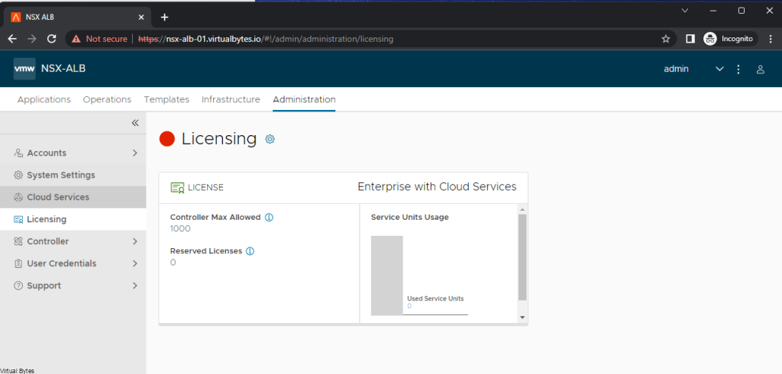This screenshot has width=782, height=374.
Task: Open the vertical ellipsis menu in header
Action: (x=738, y=69)
